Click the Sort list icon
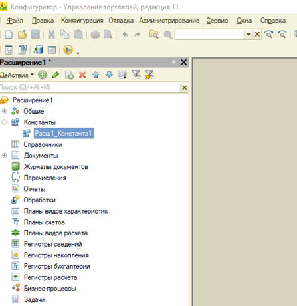This screenshot has height=306, width=297. tap(122, 75)
